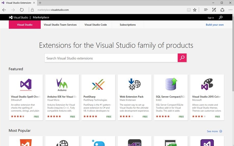Click publisher ErikEJ
The width and height of the screenshot is (234, 146).
[x=159, y=100]
